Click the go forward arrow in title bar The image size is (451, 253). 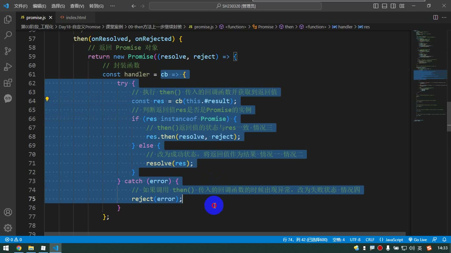pyautogui.click(x=143, y=6)
